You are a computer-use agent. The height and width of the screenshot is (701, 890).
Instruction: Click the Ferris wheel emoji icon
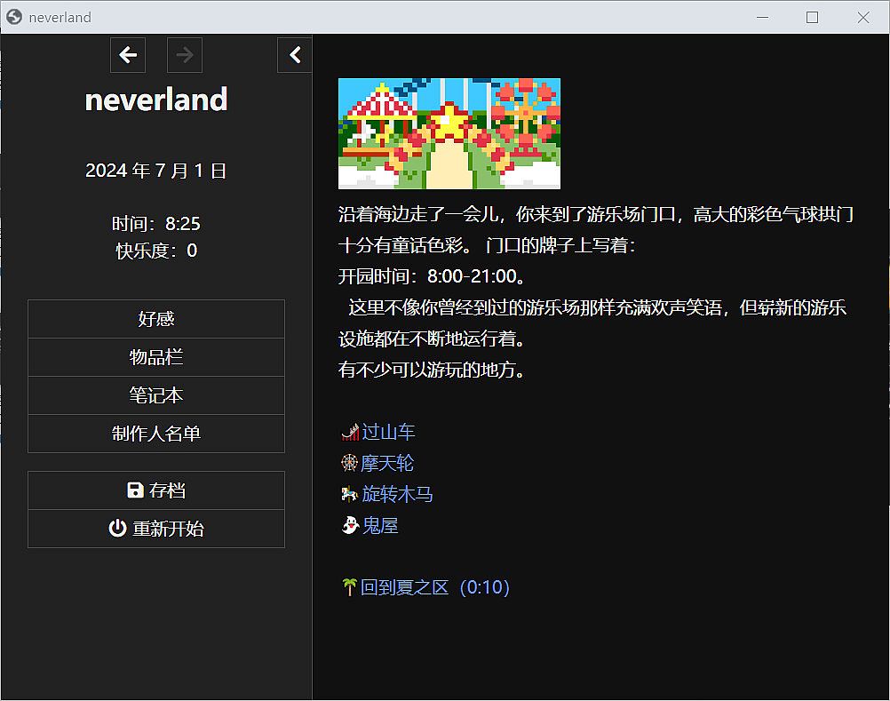point(350,463)
